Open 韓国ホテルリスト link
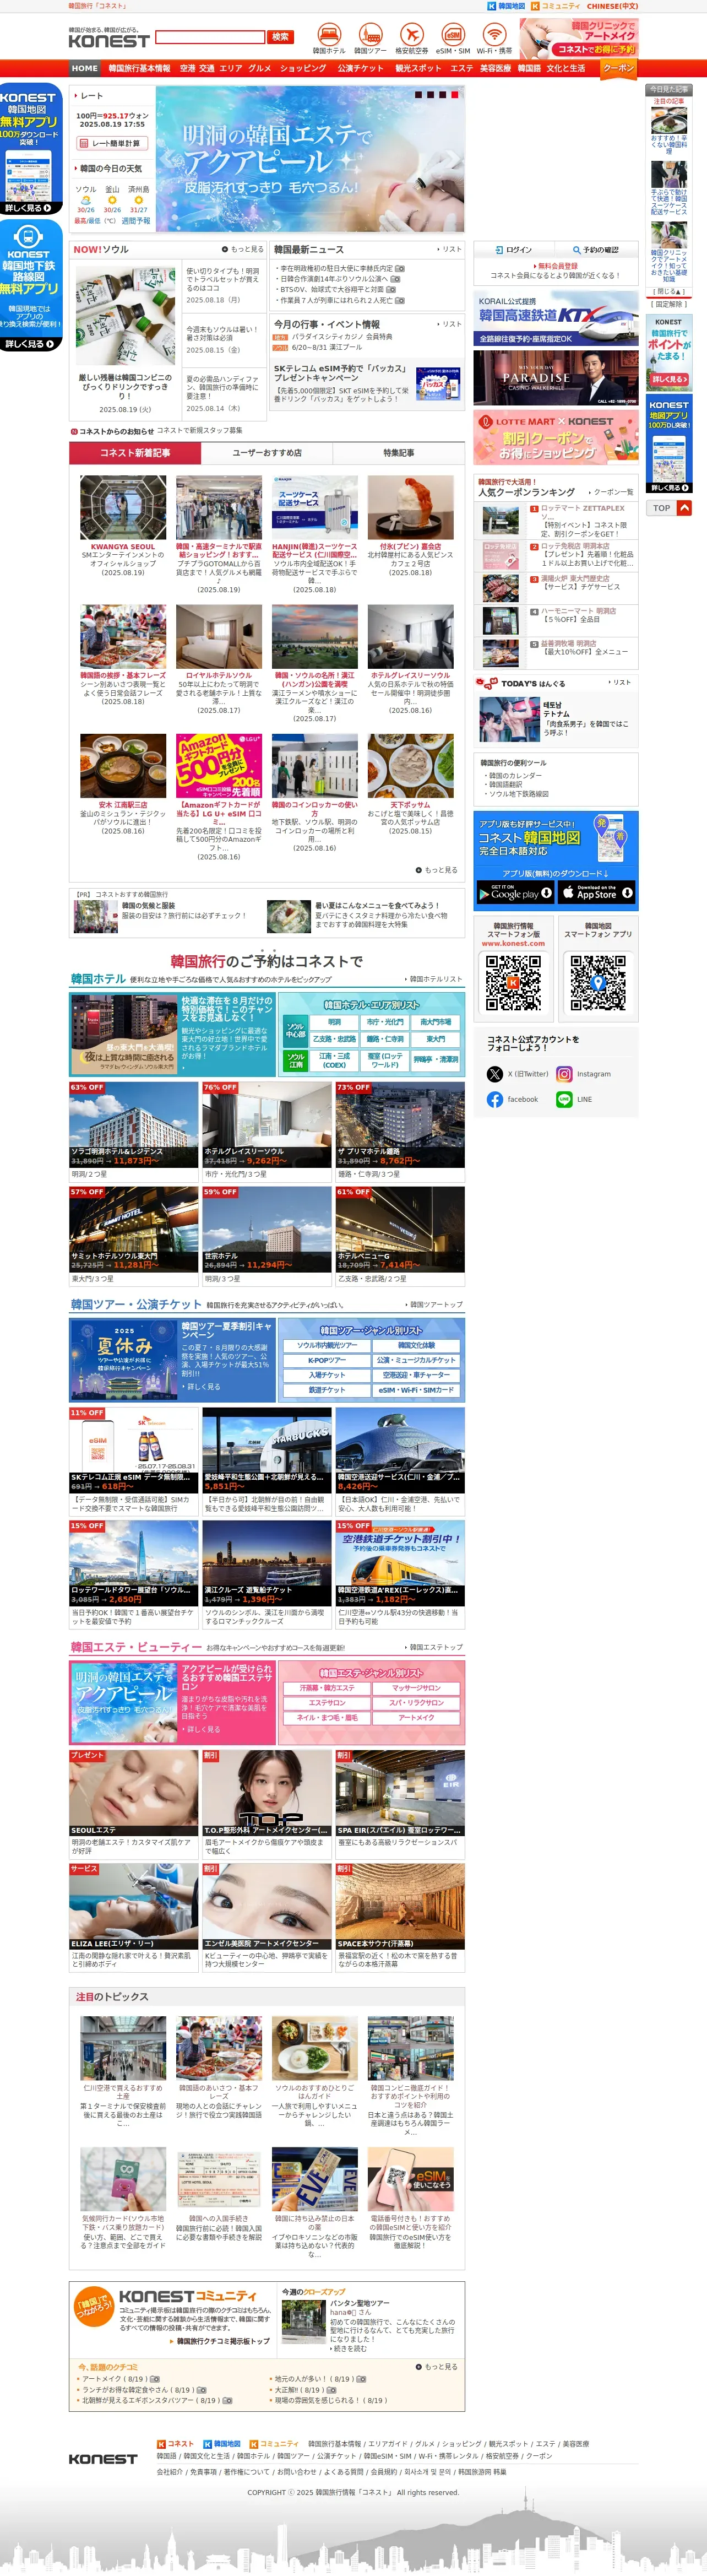Image resolution: width=707 pixels, height=2576 pixels. (433, 979)
